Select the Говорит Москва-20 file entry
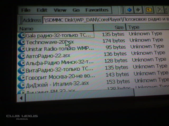The width and height of the screenshot is (169, 126). coord(60,78)
